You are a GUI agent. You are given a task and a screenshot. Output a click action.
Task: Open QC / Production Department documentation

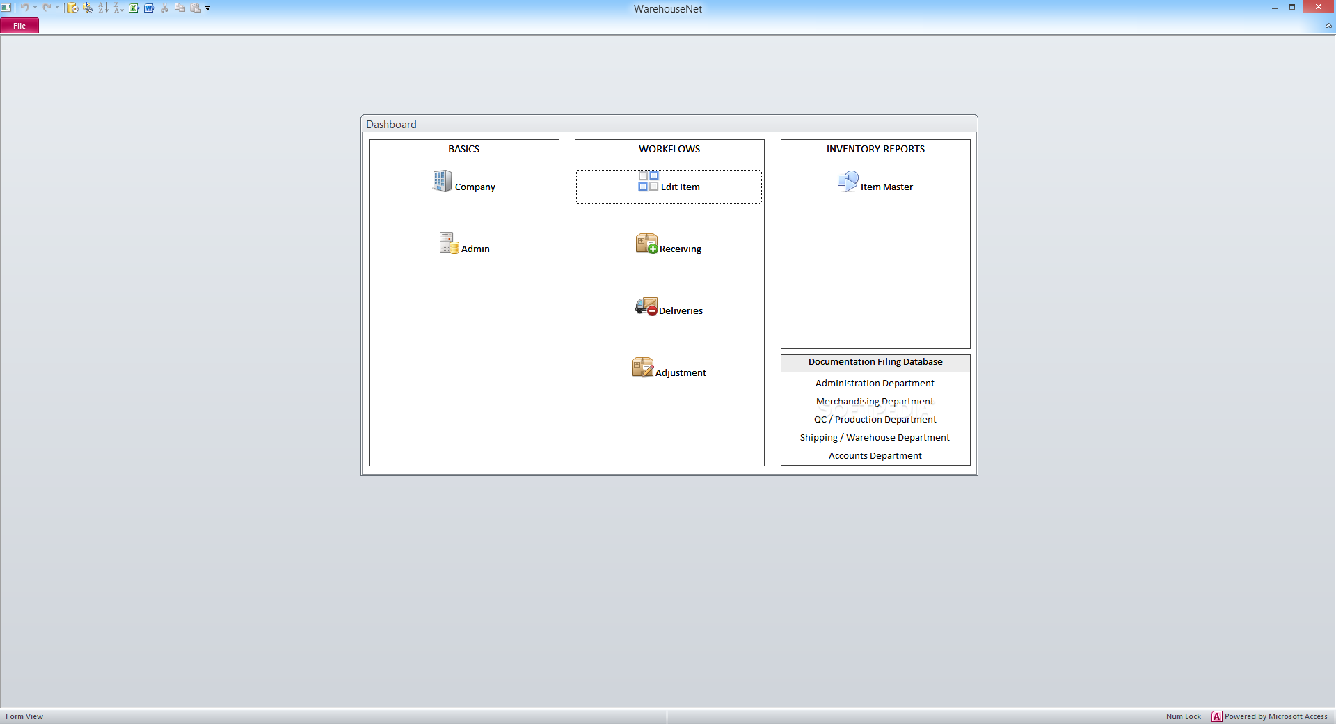pyautogui.click(x=875, y=420)
